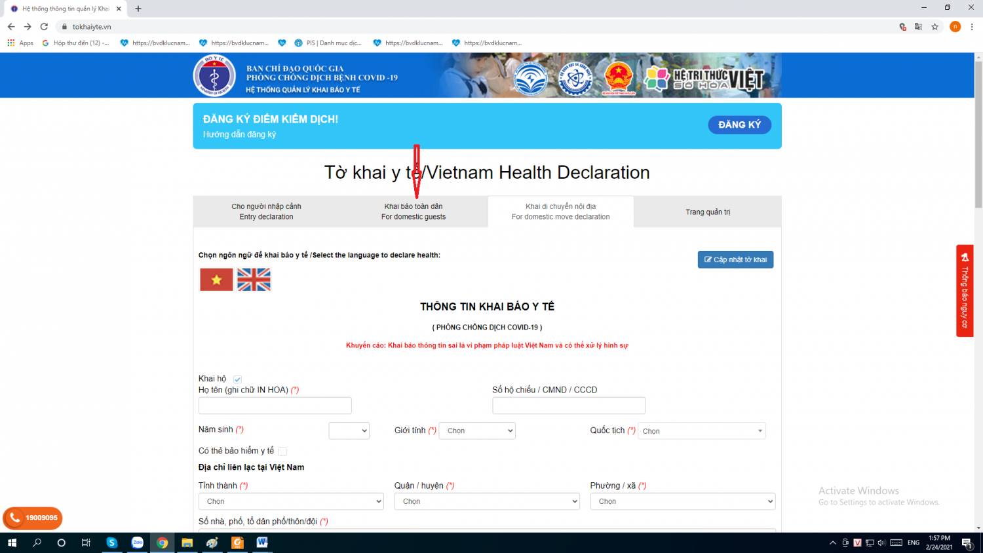Image resolution: width=983 pixels, height=553 pixels.
Task: Reload the page using the refresh icon
Action: (x=44, y=27)
